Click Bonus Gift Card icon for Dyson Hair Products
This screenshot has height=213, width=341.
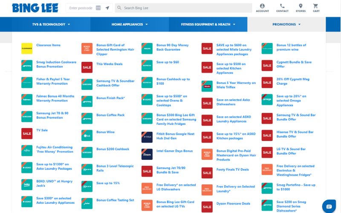pyautogui.click(x=207, y=154)
